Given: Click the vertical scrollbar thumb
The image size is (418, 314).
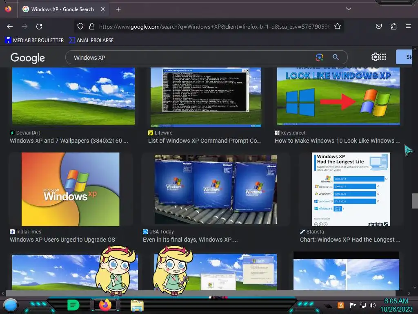Looking at the screenshot, I should point(415,200).
